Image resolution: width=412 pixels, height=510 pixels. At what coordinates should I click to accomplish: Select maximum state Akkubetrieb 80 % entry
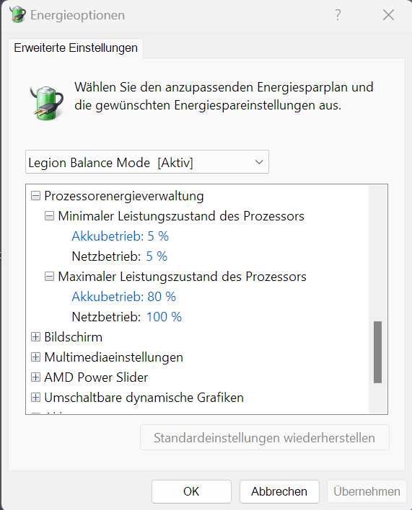[124, 297]
